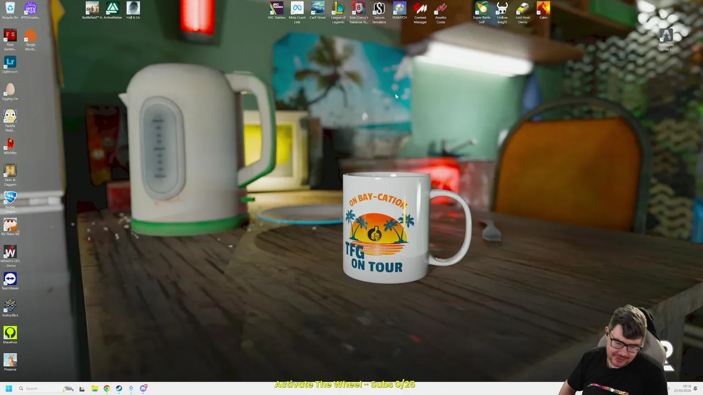Select the Paddle Paddle desktop shortcut
The height and width of the screenshot is (395, 703).
coord(10,121)
